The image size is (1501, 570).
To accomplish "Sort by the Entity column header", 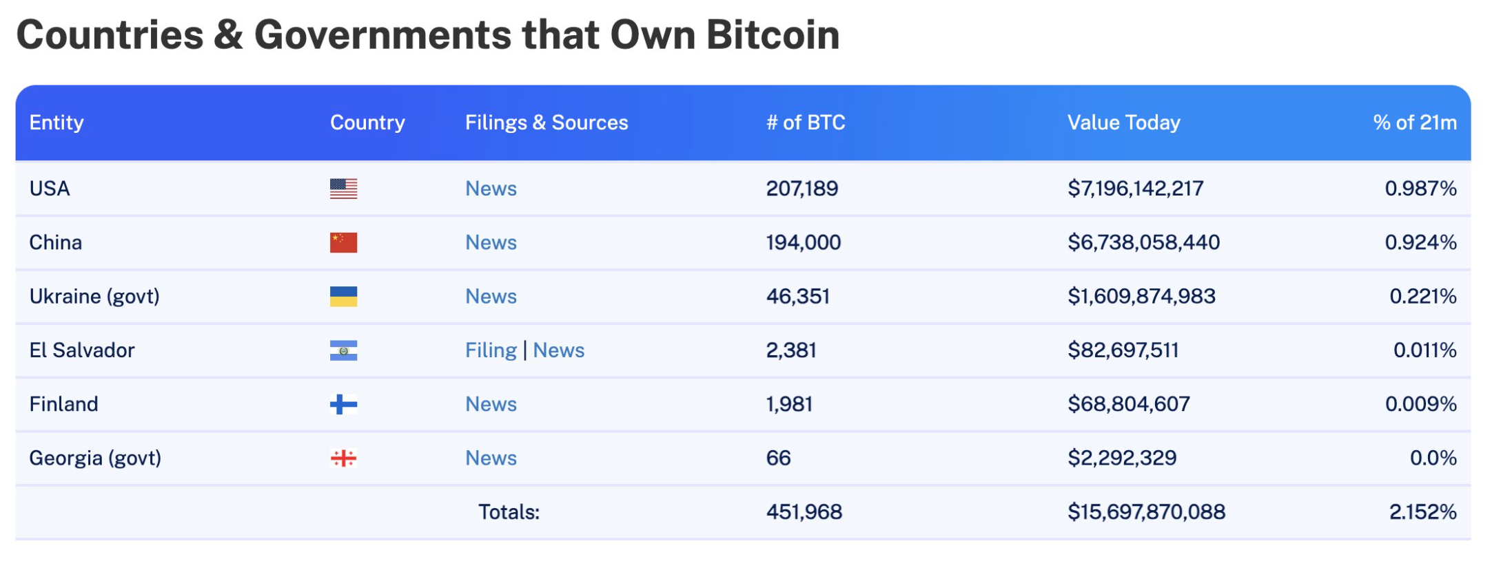I will pos(57,123).
